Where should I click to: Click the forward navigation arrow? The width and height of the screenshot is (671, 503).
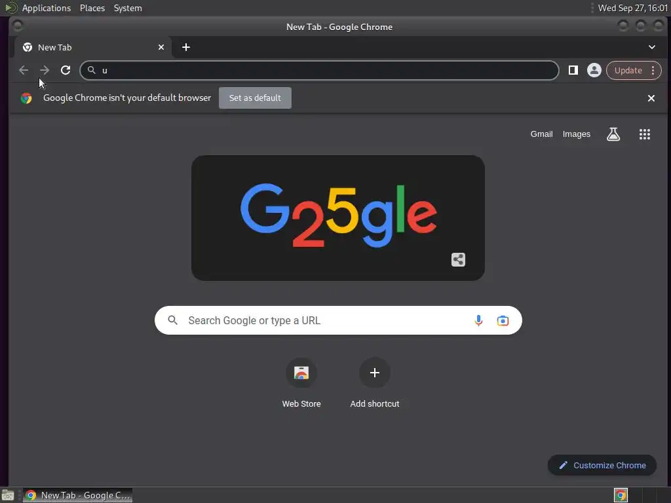[45, 70]
